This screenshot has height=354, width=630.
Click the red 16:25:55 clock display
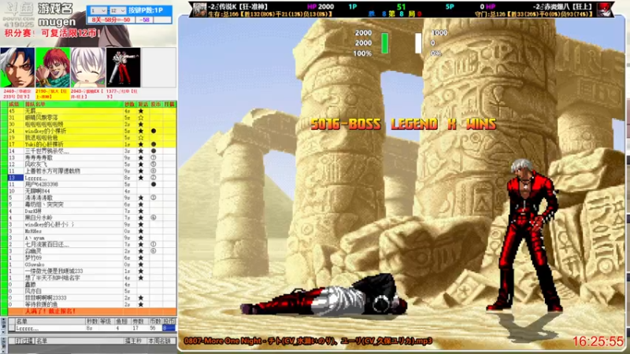(598, 341)
